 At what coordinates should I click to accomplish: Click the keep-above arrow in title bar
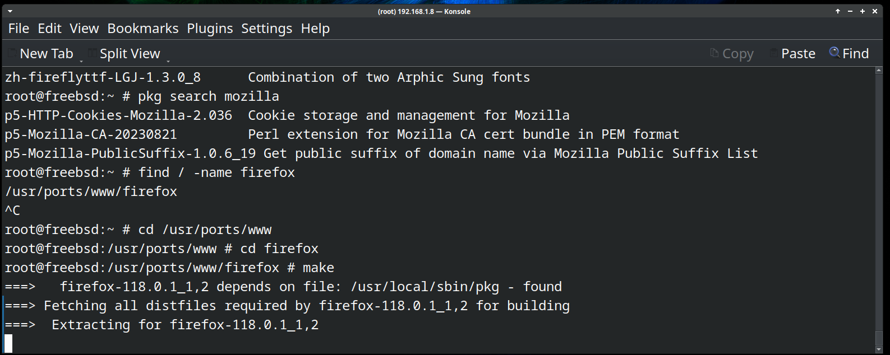838,11
